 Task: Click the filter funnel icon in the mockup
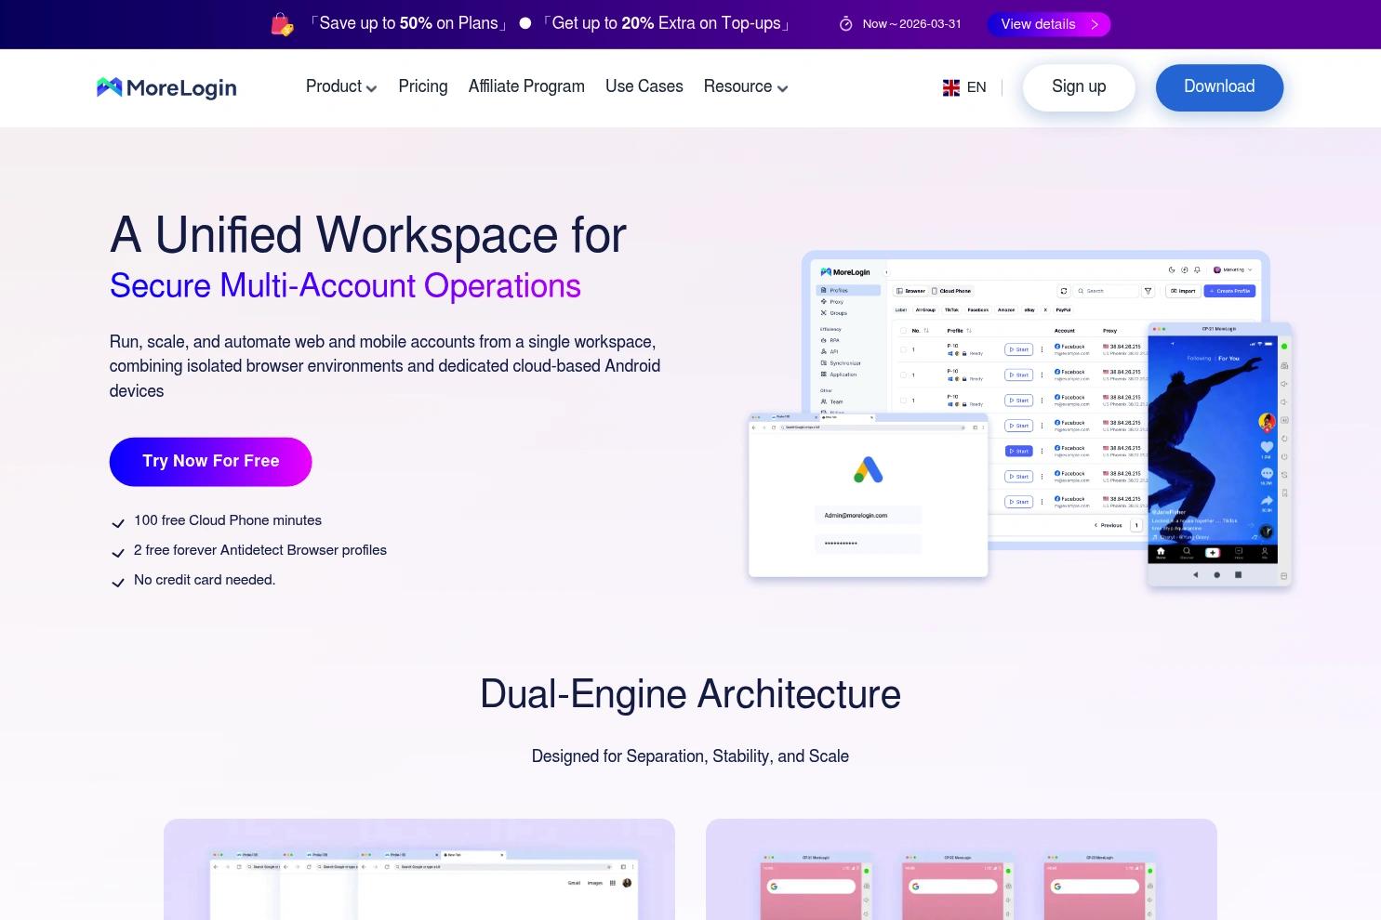(1149, 291)
